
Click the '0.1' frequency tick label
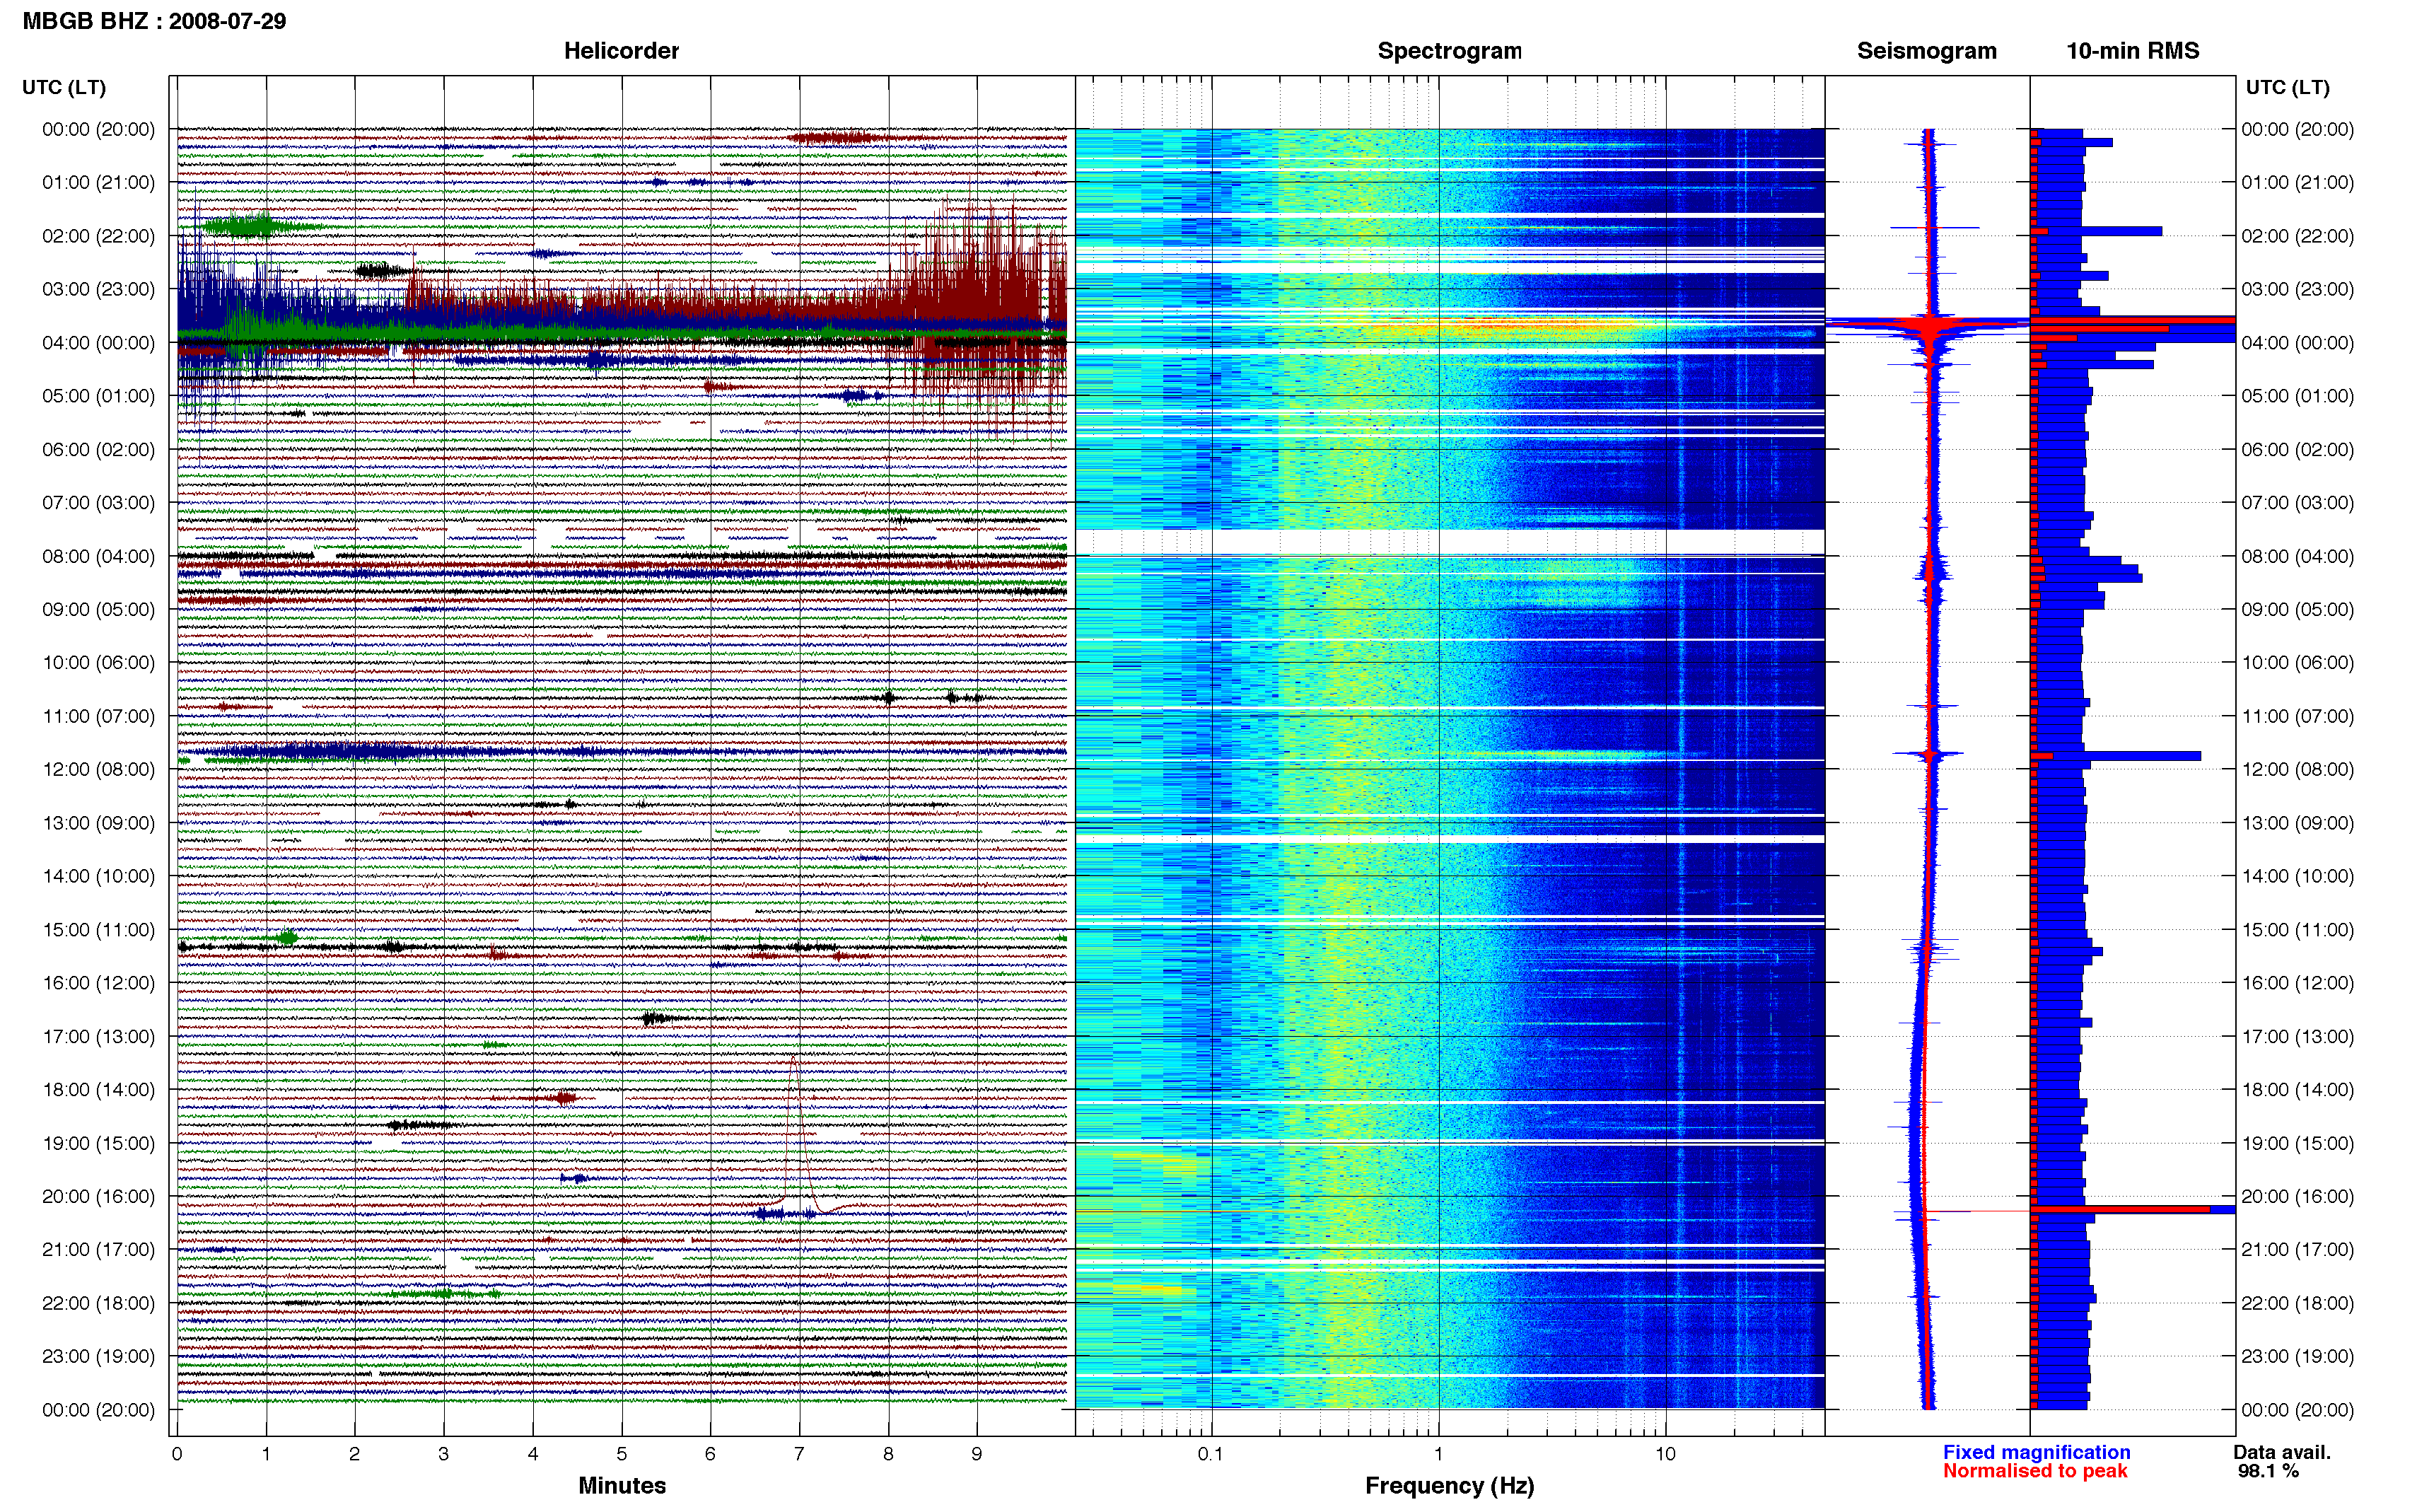coord(1211,1454)
